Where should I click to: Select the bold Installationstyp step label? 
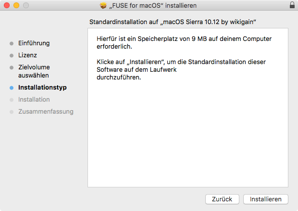(x=42, y=88)
